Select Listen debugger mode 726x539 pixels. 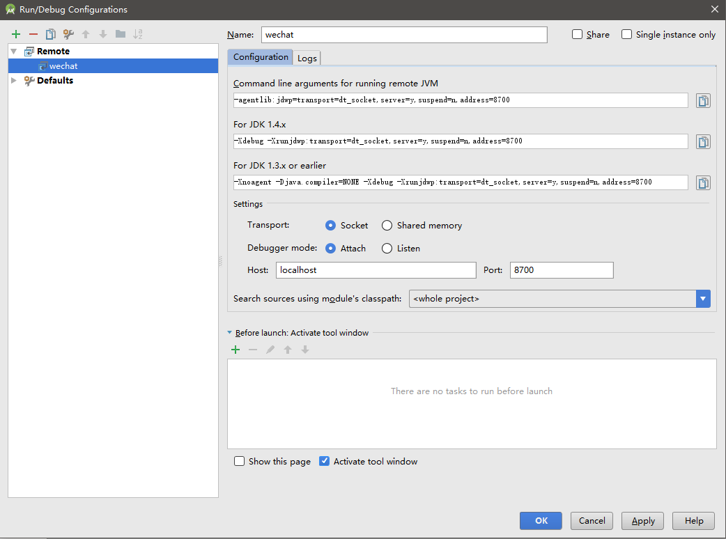click(387, 249)
